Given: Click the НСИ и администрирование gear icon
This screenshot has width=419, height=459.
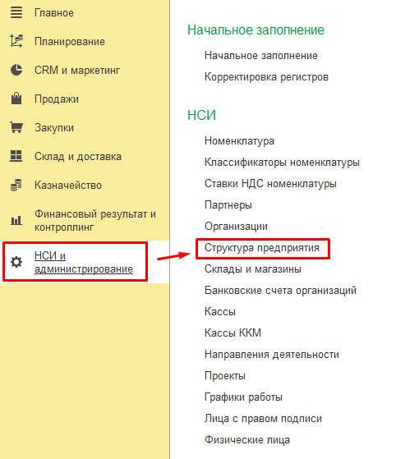Looking at the screenshot, I should pyautogui.click(x=16, y=262).
